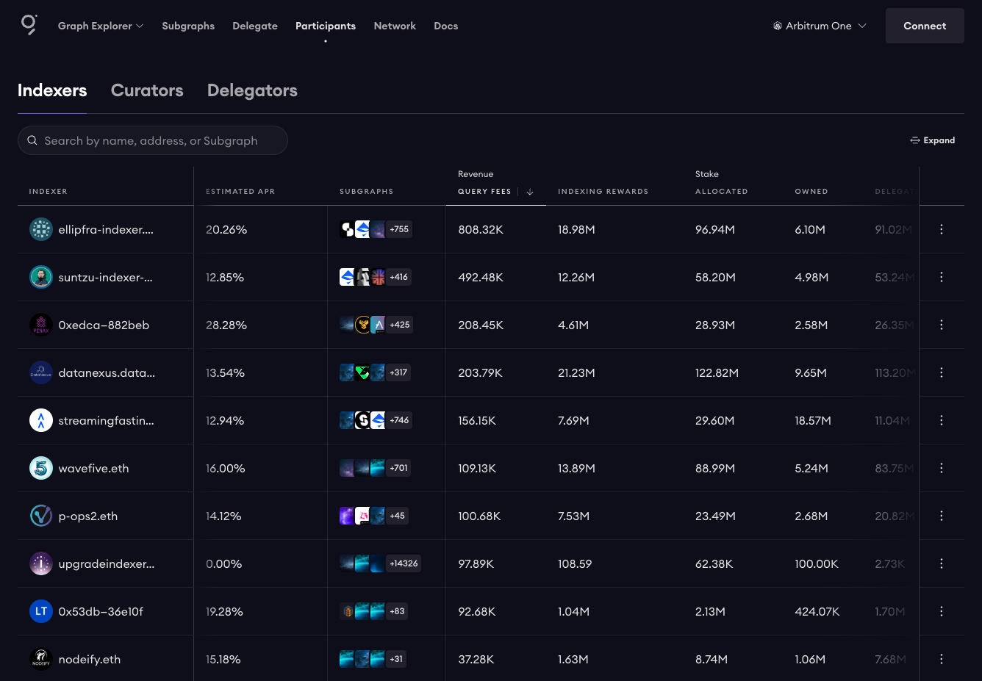Open three-dot menu for upgradeindexer row
The height and width of the screenshot is (681, 982).
941,563
